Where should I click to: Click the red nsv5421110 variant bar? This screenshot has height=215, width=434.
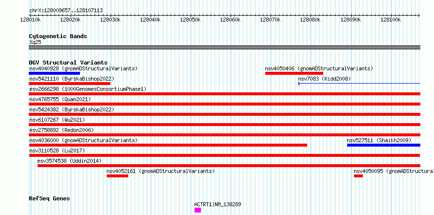click(x=70, y=84)
